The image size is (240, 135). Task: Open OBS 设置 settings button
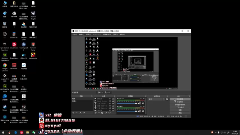pyautogui.click(x=180, y=110)
